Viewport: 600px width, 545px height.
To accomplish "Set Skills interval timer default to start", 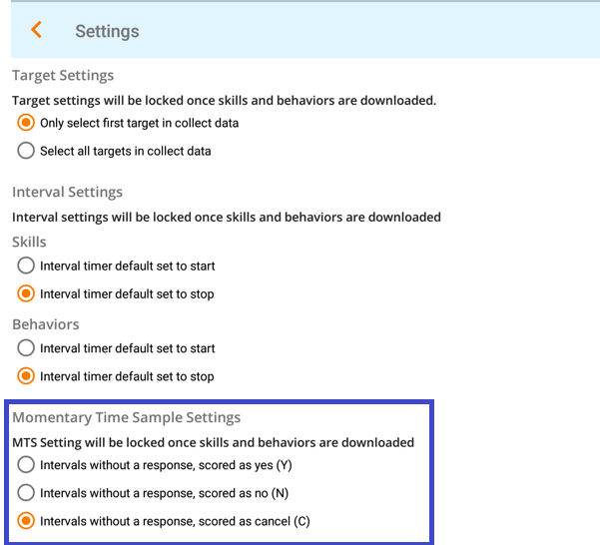I will pyautogui.click(x=26, y=266).
